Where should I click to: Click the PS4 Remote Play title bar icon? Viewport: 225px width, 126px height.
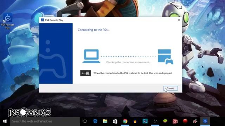[x=42, y=20]
